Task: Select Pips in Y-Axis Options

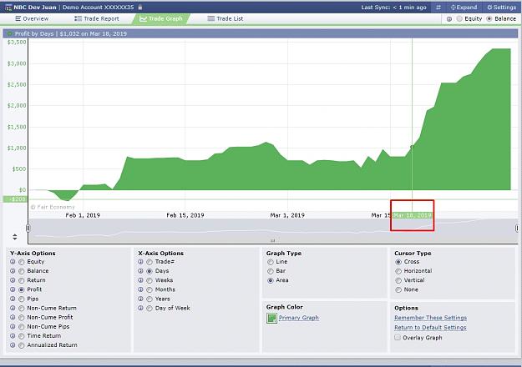Action: pos(22,299)
